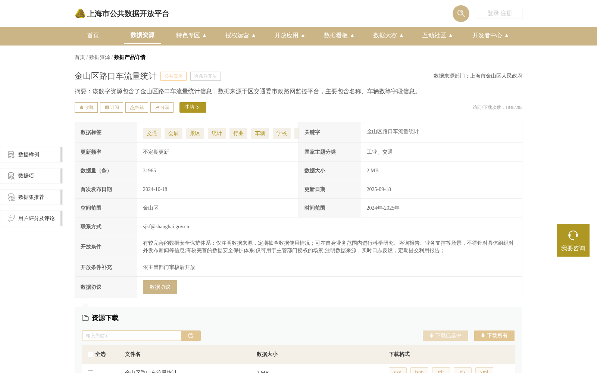
Task: Click the 2024年-2025年 time range value
Action: (383, 208)
